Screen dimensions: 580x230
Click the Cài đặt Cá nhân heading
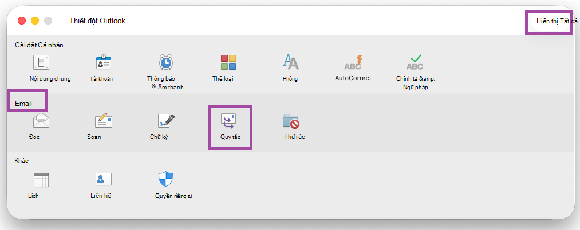(39, 45)
